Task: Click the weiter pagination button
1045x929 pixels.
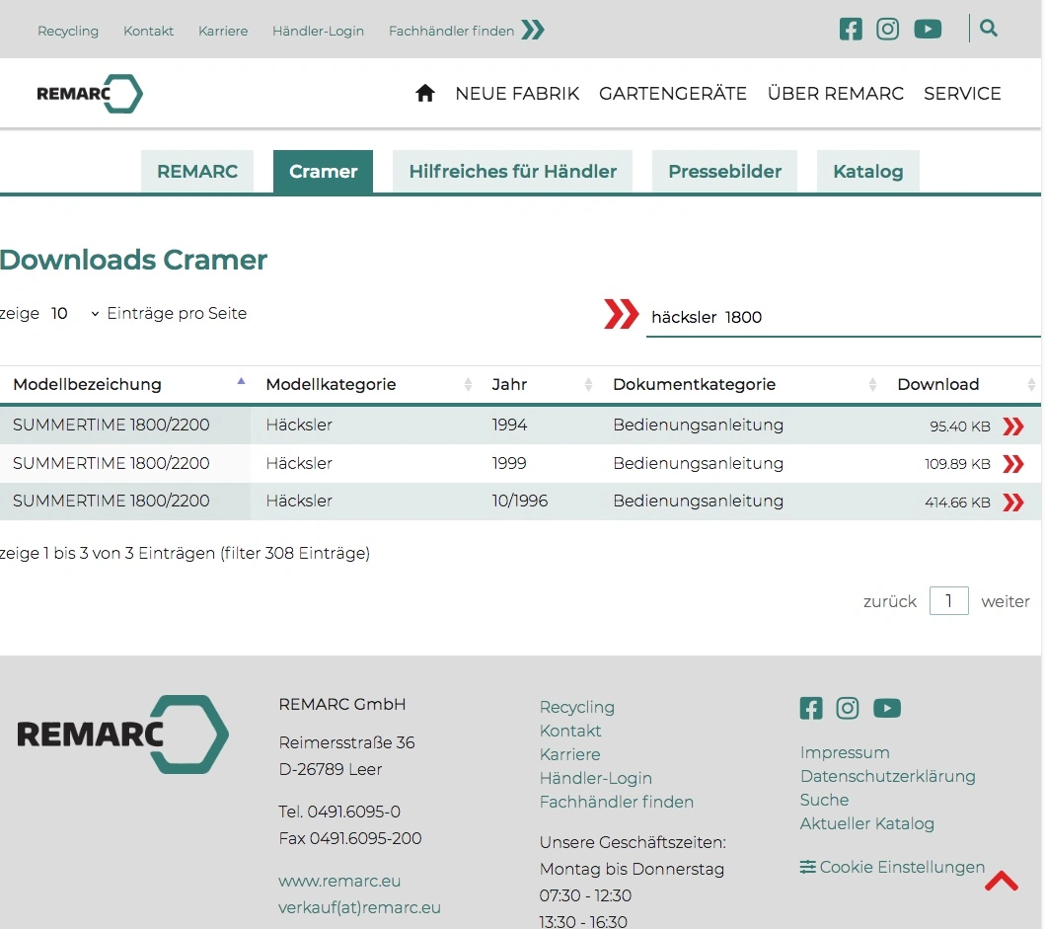Action: (1005, 601)
